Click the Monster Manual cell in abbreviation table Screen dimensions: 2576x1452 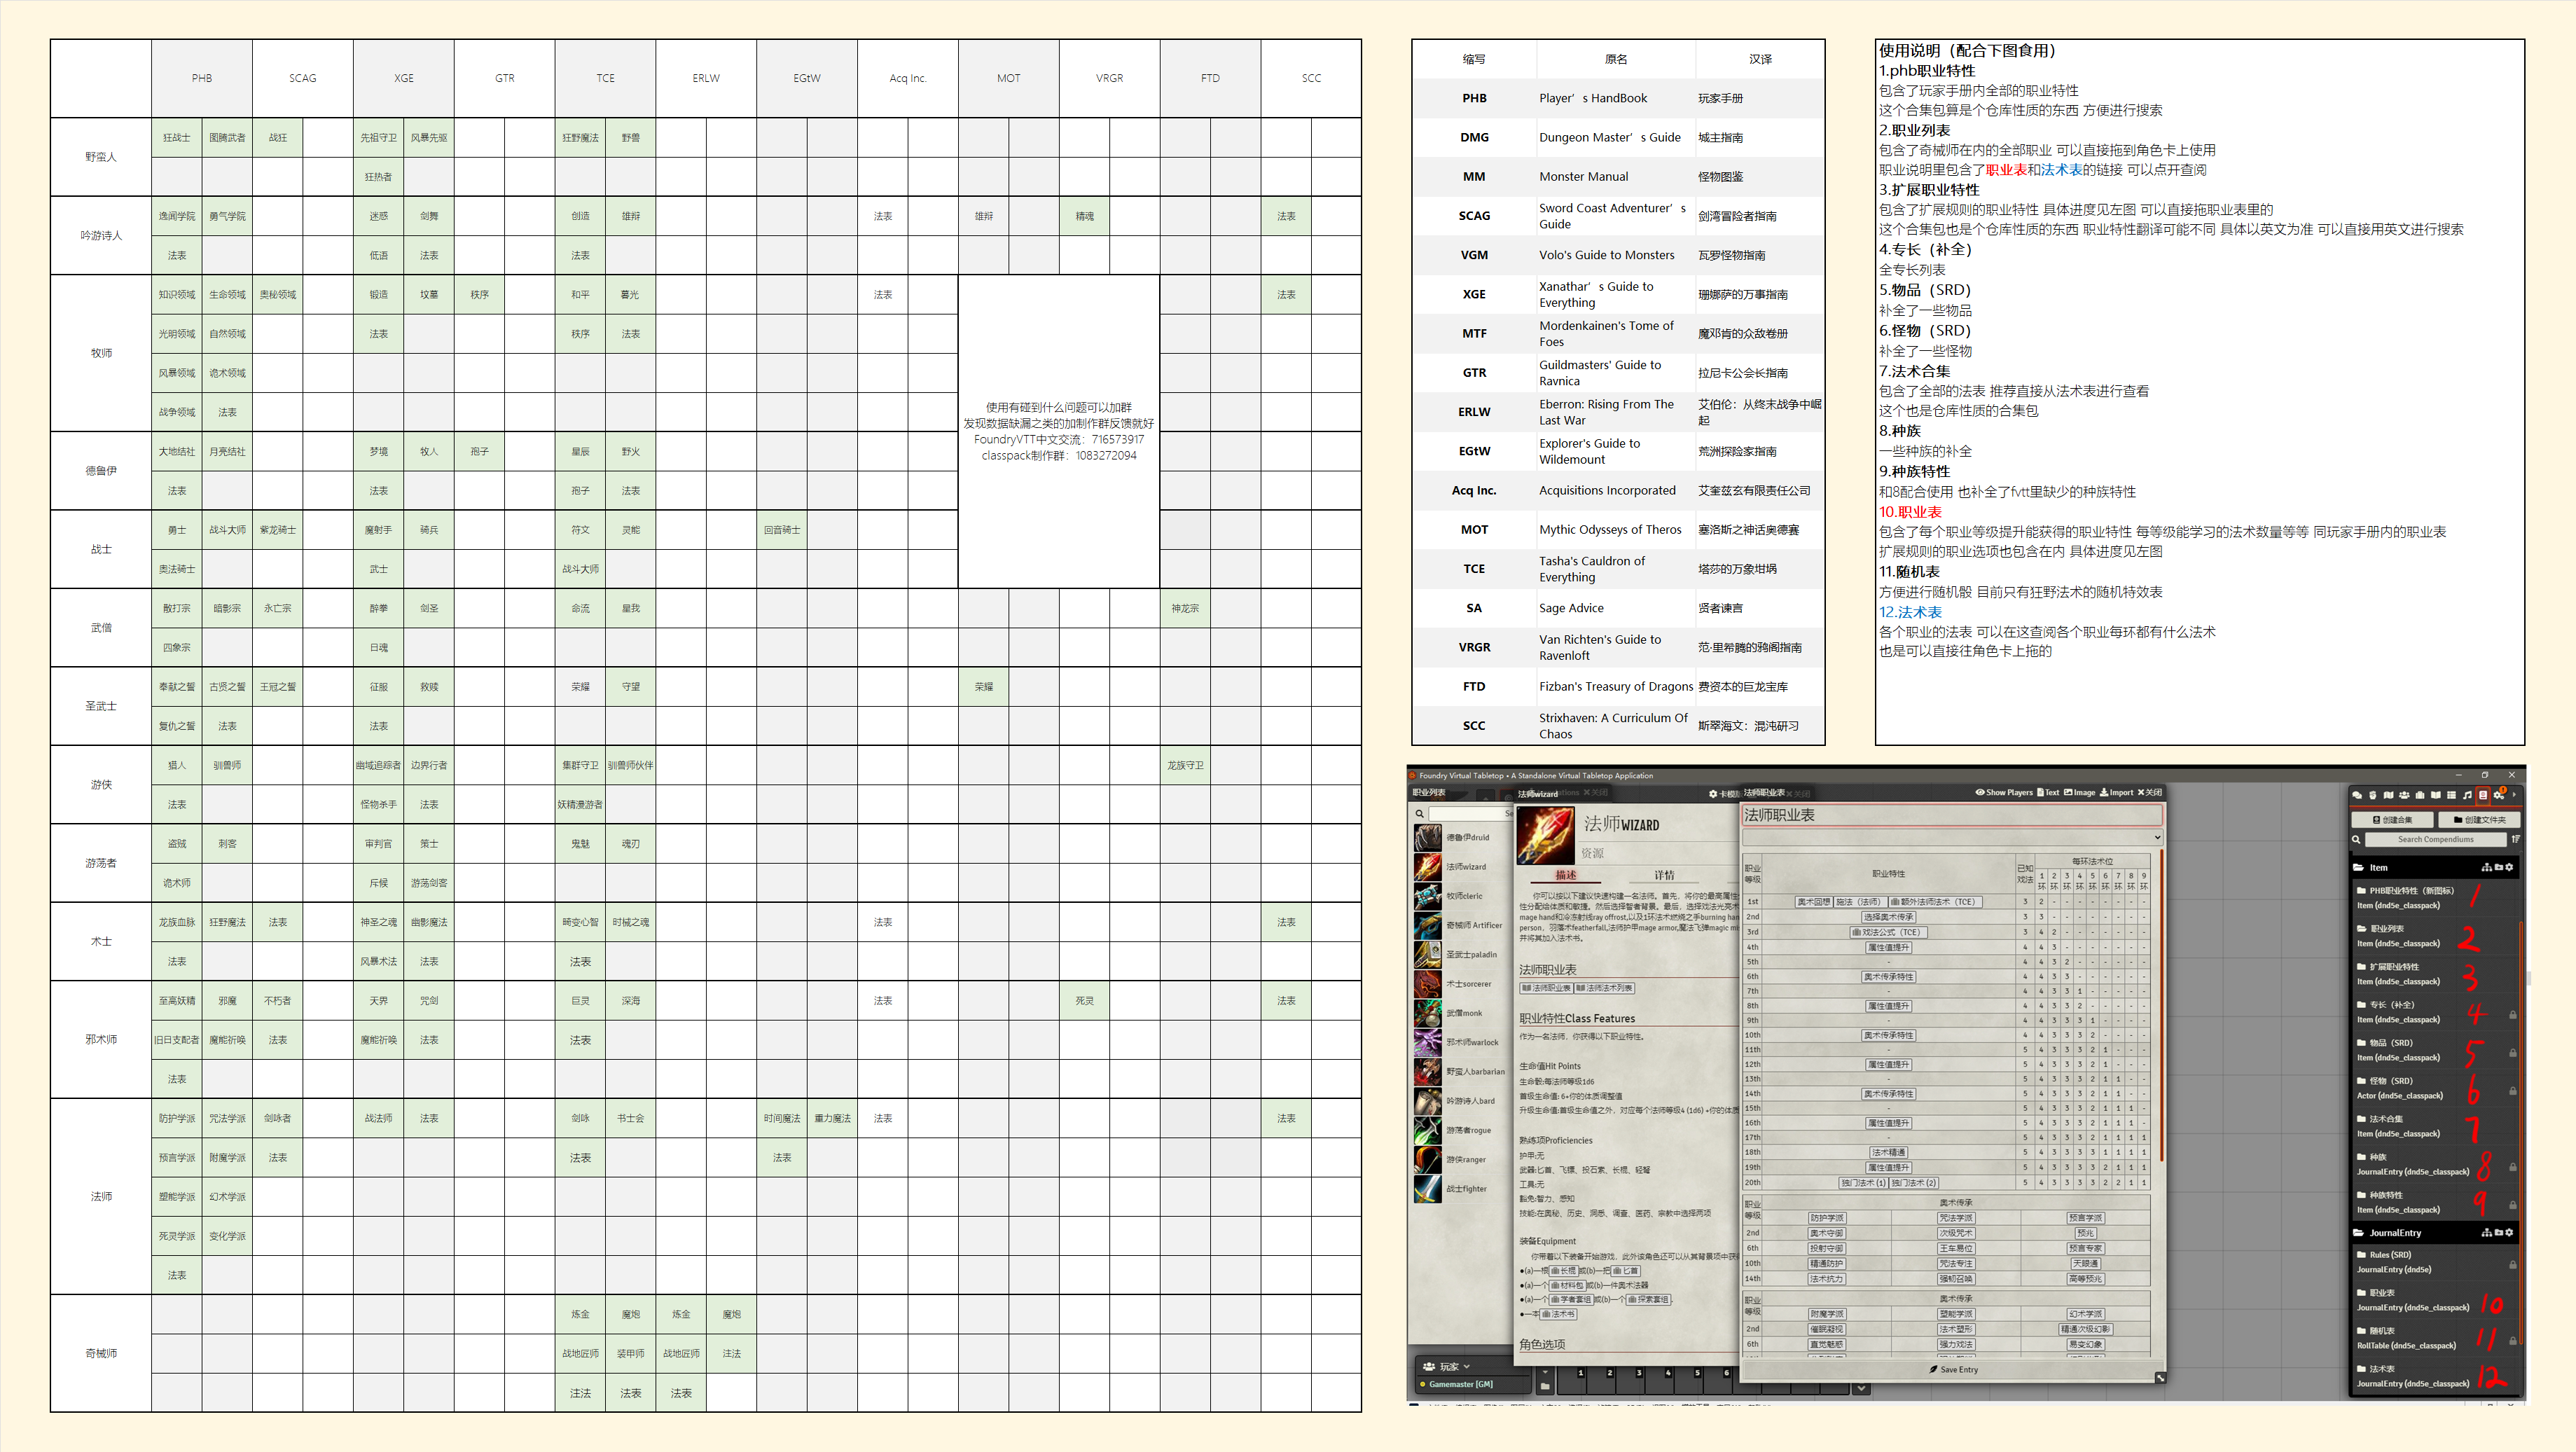click(x=1616, y=176)
